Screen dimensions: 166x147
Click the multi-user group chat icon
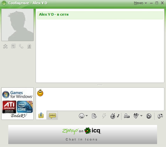5,46
